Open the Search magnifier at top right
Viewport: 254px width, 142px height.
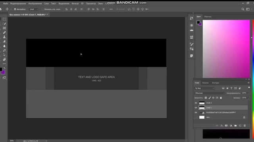243,9
